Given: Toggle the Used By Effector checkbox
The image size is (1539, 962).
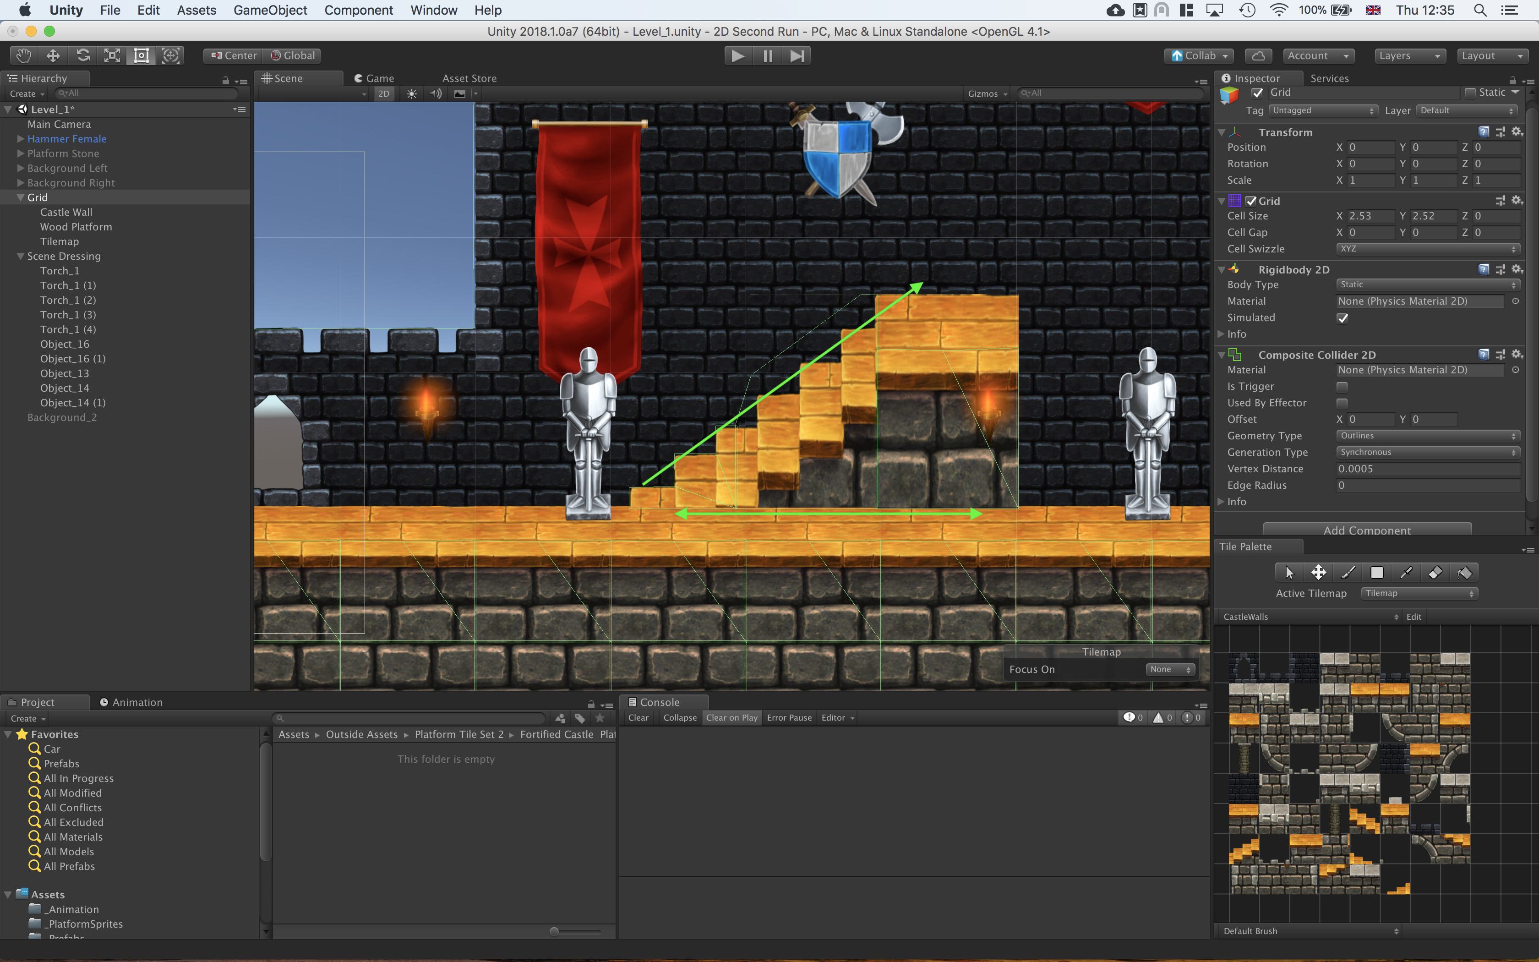Looking at the screenshot, I should (1342, 403).
